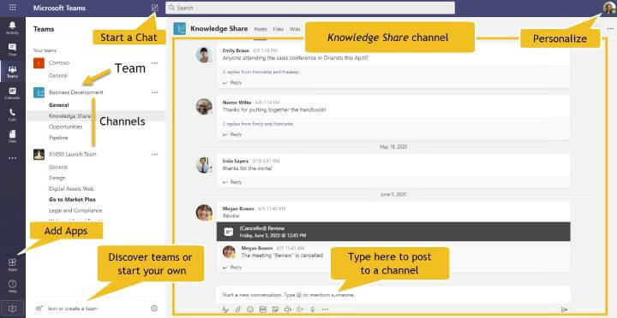The image size is (617, 318).
Task: Open General channel under Business Development
Action: (58, 105)
